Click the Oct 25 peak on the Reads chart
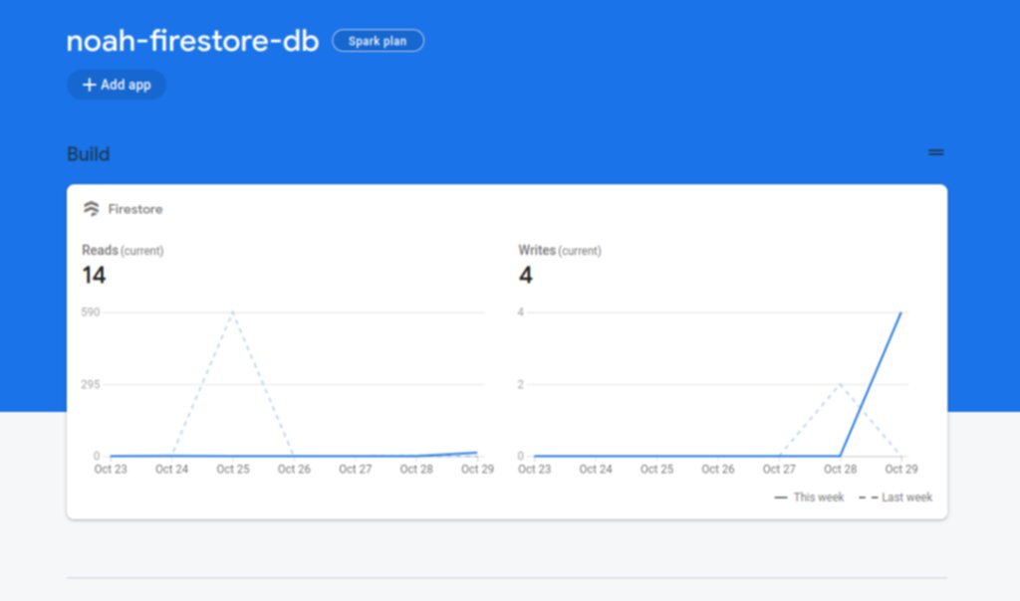The image size is (1020, 601). point(232,311)
